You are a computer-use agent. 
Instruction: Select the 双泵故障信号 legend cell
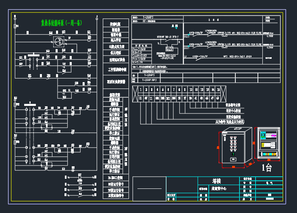[x=116, y=196]
